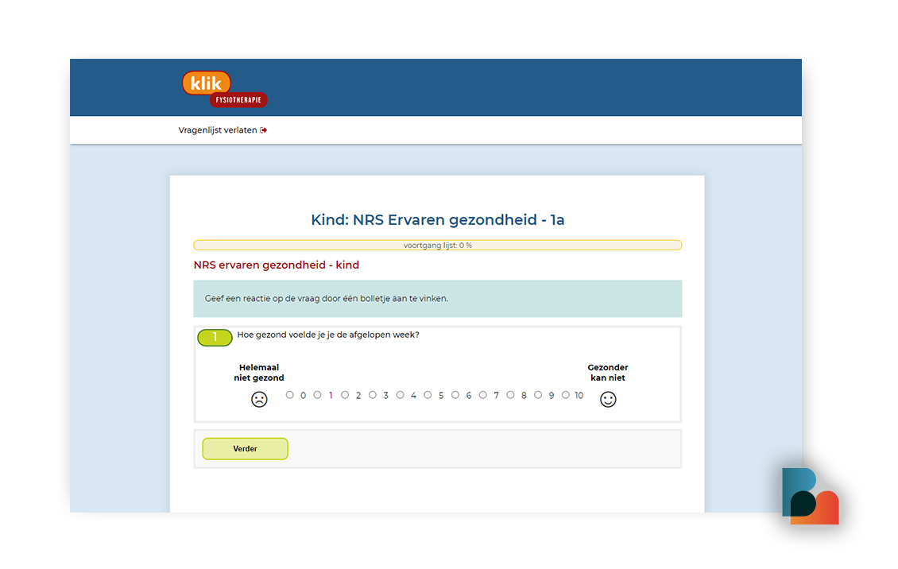Click the Verder button to continue
Viewport: 898px width, 569px height.
(x=245, y=449)
